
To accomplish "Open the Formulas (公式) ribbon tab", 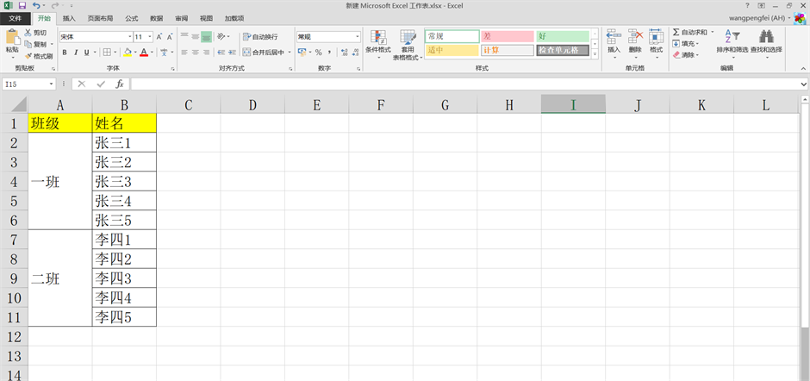I will [131, 17].
